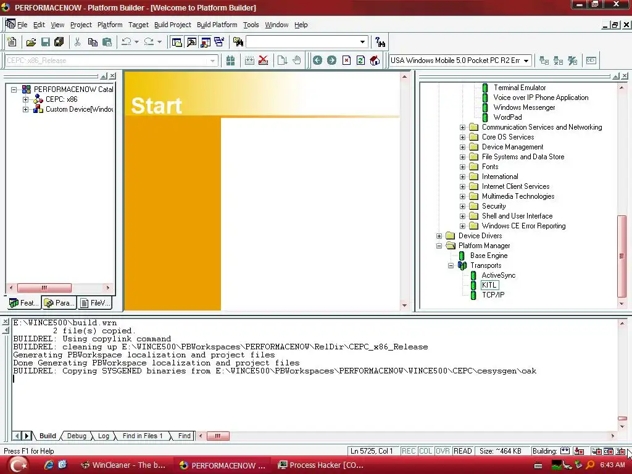Open the Find text combo box dropdown
This screenshot has width=632, height=474.
pos(362,42)
